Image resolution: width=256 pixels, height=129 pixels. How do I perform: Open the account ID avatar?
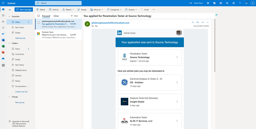(253, 3)
